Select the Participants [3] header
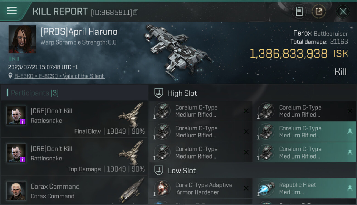Image resolution: width=357 pixels, height=205 pixels. pos(35,93)
